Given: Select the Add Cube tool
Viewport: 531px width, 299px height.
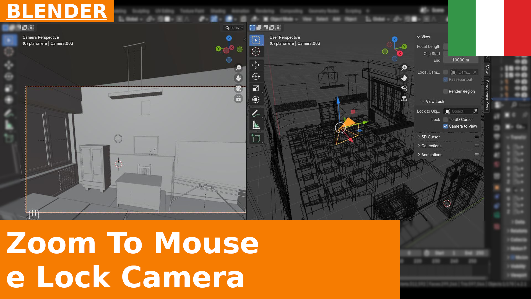Looking at the screenshot, I should pyautogui.click(x=256, y=138).
